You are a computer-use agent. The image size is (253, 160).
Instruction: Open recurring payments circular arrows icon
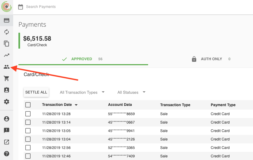pyautogui.click(x=7, y=32)
